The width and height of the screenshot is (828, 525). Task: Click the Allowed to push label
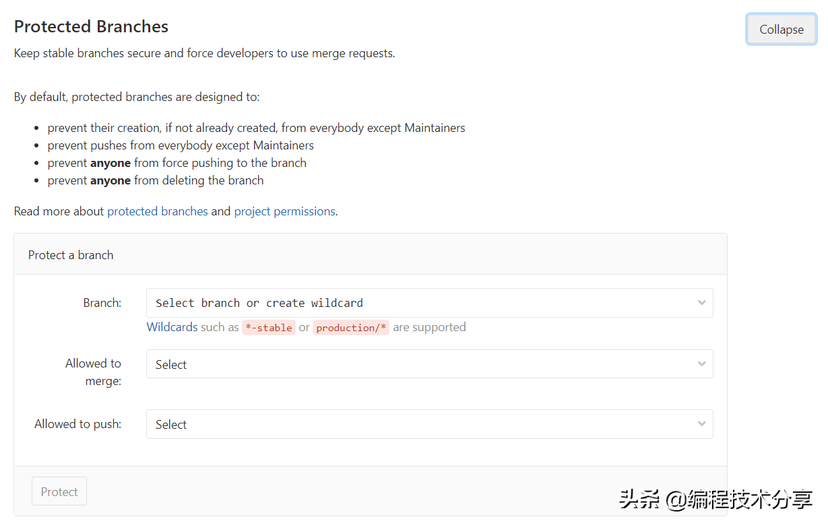pos(77,424)
